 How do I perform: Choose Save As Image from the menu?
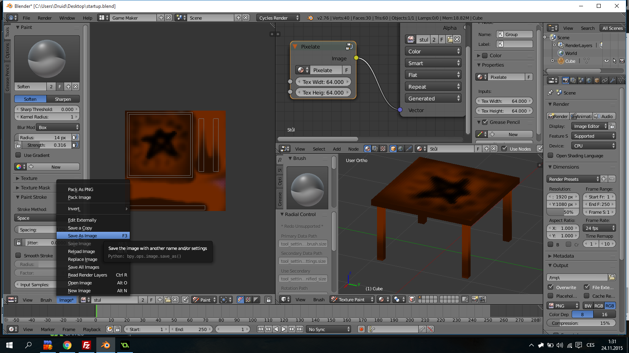[x=82, y=236]
